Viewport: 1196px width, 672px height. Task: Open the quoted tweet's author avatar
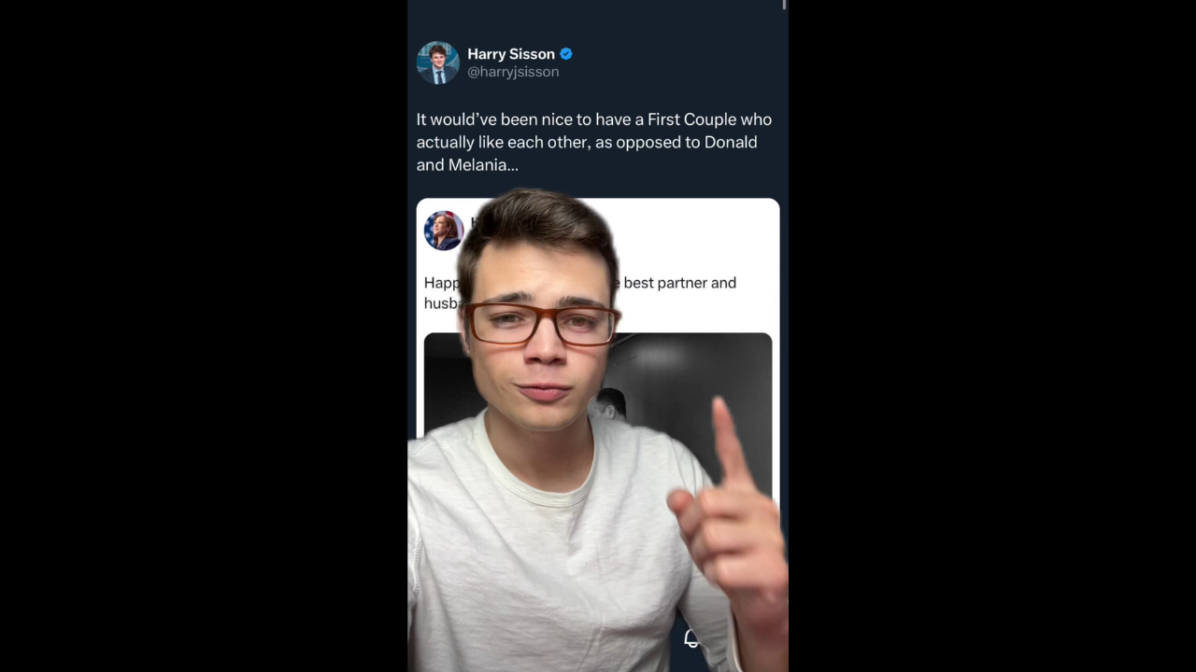pos(443,231)
